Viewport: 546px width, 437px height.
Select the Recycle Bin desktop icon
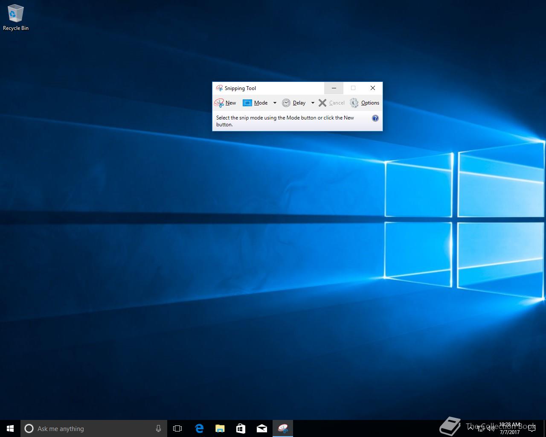16,17
